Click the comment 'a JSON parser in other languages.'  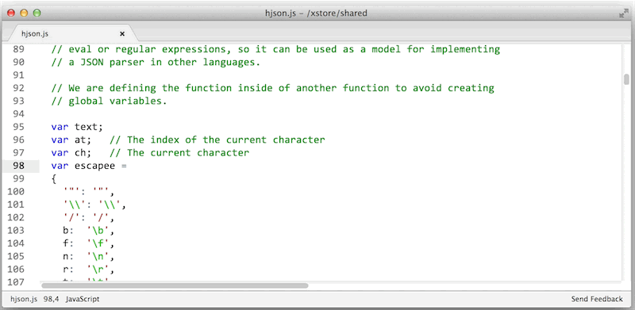click(x=164, y=63)
